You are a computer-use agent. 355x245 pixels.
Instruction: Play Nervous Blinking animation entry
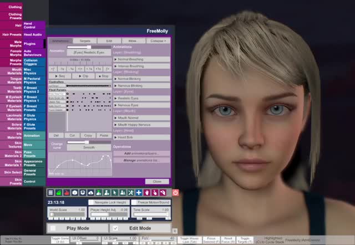[x=142, y=86]
